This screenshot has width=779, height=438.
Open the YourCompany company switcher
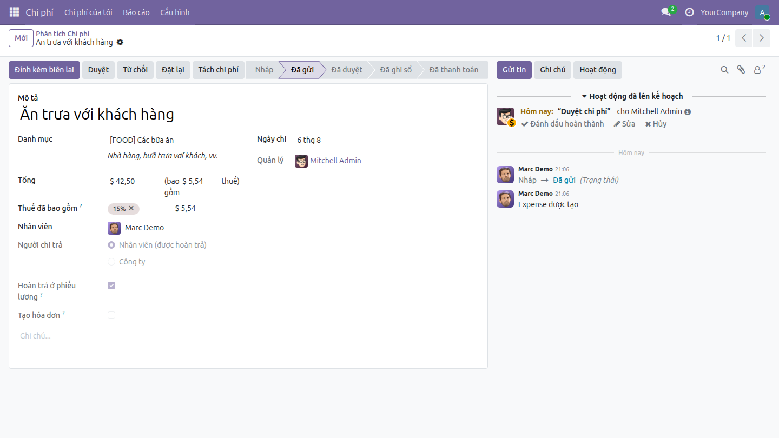724,12
